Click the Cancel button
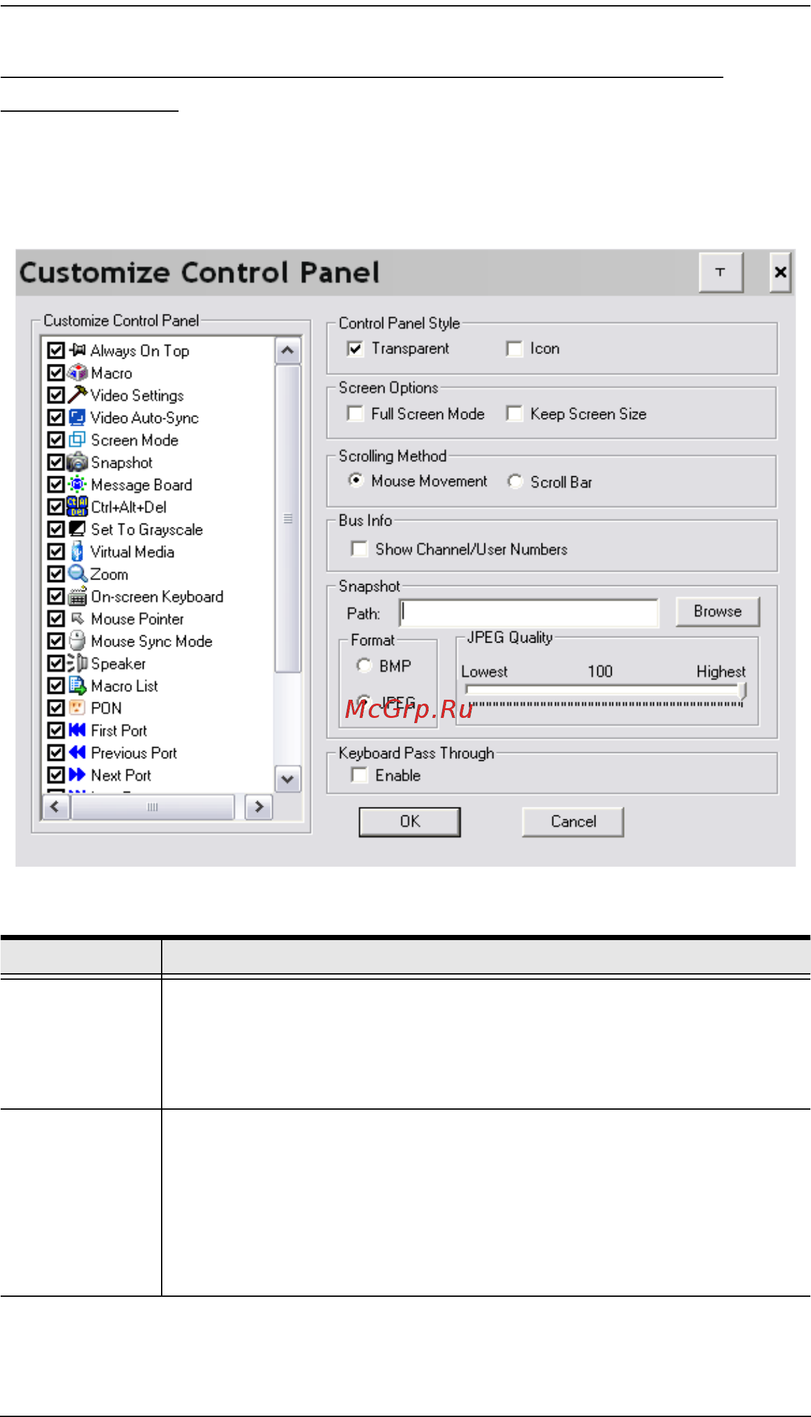 pyautogui.click(x=573, y=822)
